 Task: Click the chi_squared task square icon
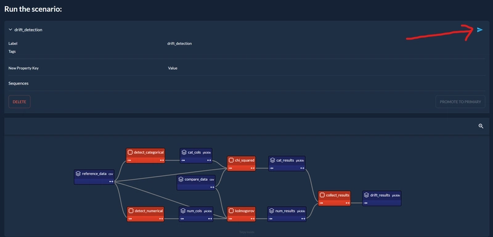(231, 160)
